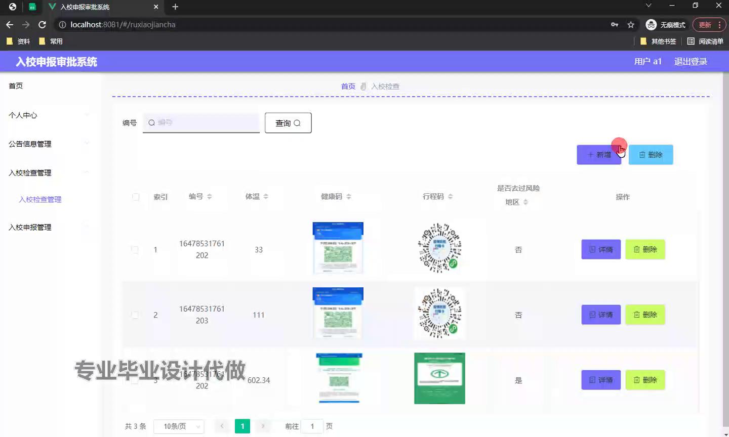
Task: Check the checkbox for row 1
Action: (135, 249)
